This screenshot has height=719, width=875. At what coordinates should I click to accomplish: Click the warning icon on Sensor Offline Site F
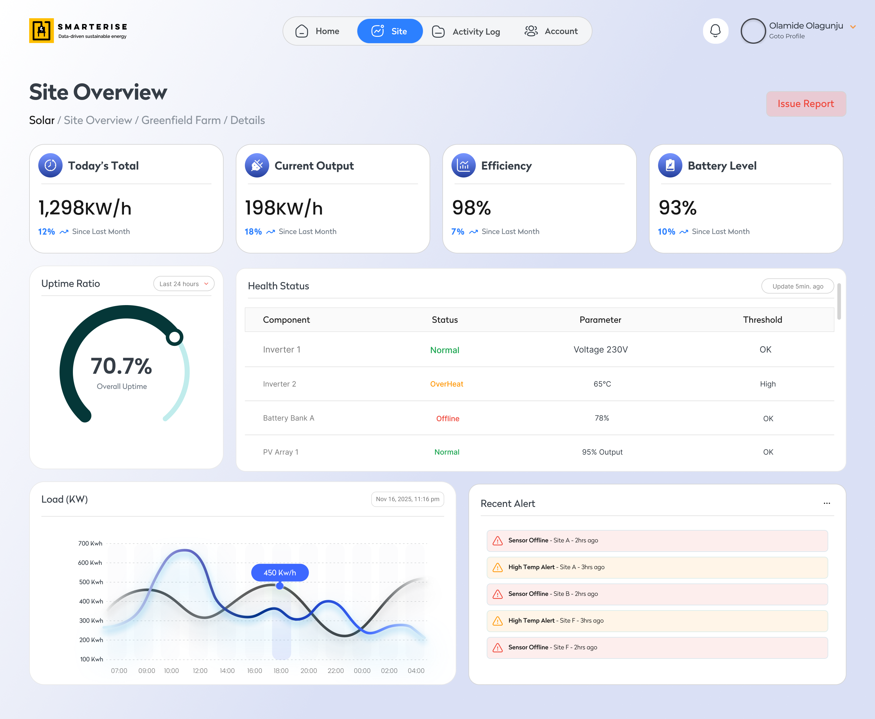pos(498,648)
